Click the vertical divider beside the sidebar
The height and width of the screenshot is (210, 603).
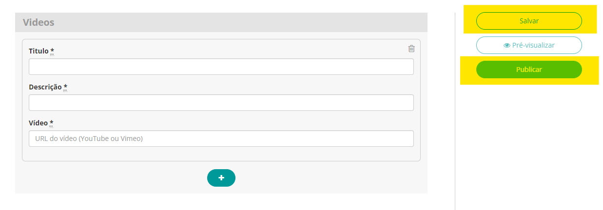455,111
